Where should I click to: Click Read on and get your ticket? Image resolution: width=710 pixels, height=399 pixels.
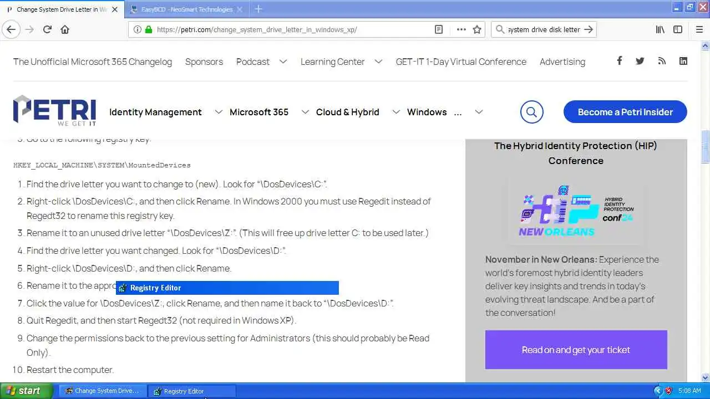click(x=576, y=350)
